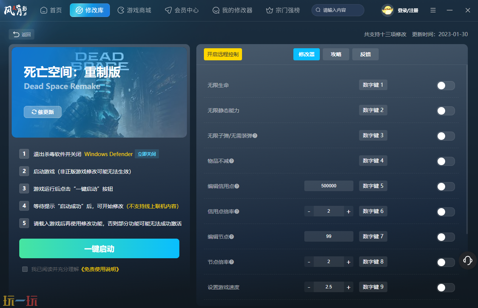
Task: Open the 反馈 tab
Action: [x=365, y=54]
